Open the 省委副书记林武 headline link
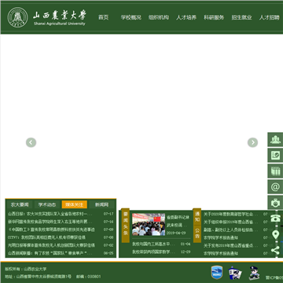Image resolution: width=283 pixels, height=283 pixels. coord(178,221)
